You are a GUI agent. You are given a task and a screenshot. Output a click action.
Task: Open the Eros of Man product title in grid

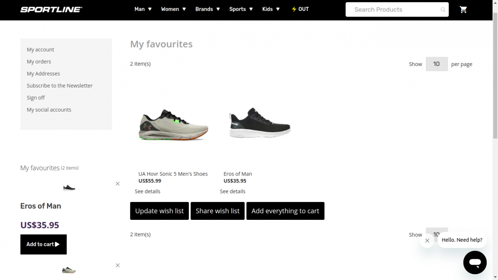point(238,174)
